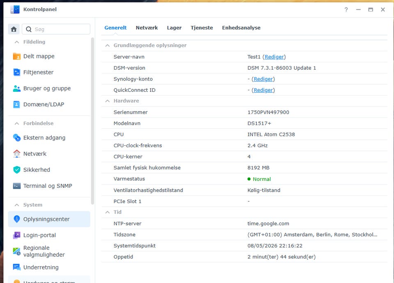Viewport: 394px width, 283px height.
Task: Select Oplysningscenter in sidebar
Action: [49, 219]
